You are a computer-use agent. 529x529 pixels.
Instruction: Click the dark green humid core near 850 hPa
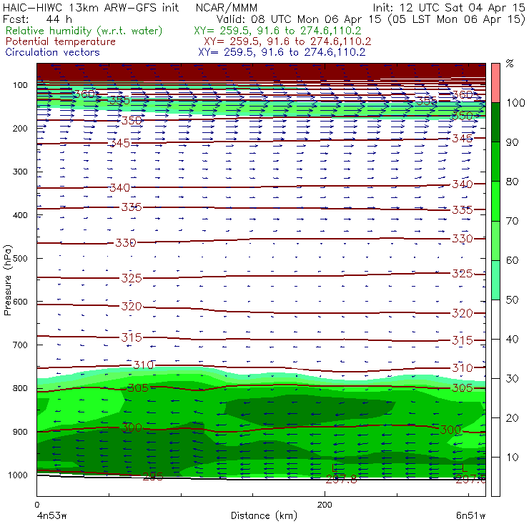(309, 410)
